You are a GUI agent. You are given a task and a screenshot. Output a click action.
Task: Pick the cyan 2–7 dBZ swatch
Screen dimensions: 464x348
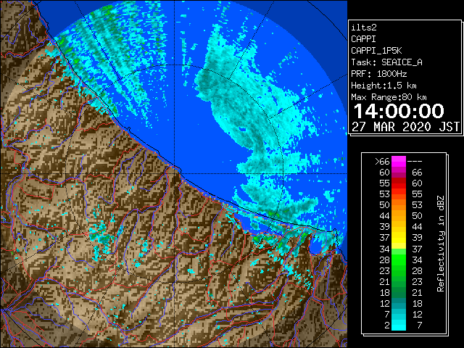tap(399, 325)
